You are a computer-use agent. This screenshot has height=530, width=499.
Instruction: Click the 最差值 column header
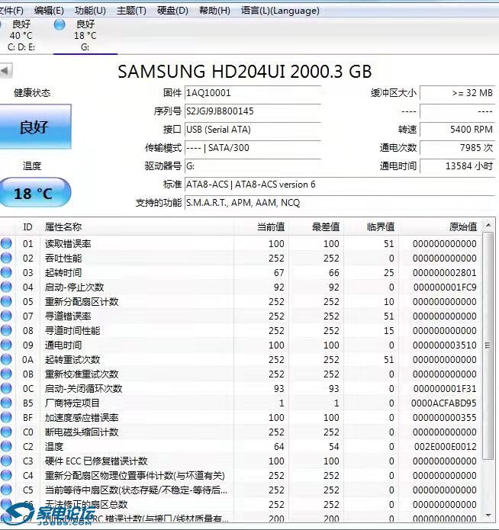click(316, 226)
